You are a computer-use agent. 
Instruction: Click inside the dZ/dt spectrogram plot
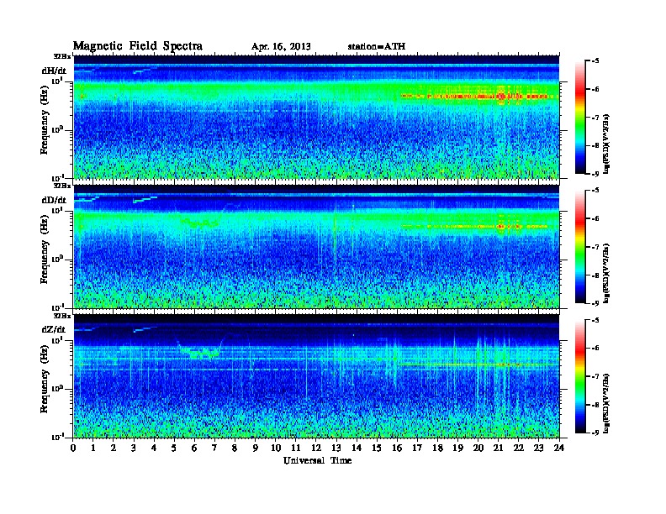pos(316,376)
